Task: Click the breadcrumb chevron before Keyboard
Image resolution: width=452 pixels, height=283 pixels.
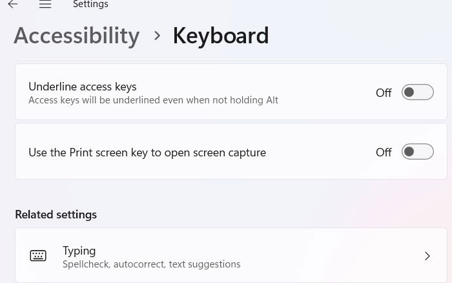Action: point(157,36)
